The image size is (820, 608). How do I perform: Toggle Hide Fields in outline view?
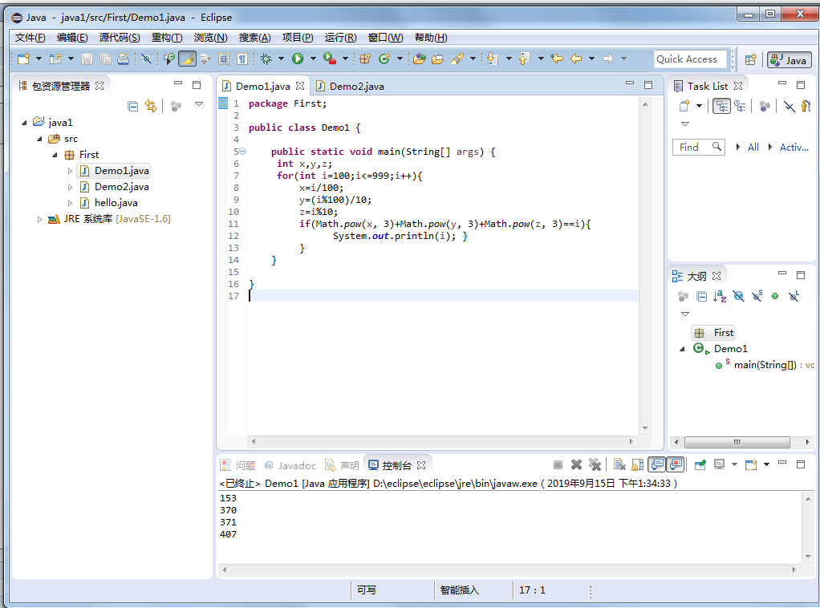738,297
